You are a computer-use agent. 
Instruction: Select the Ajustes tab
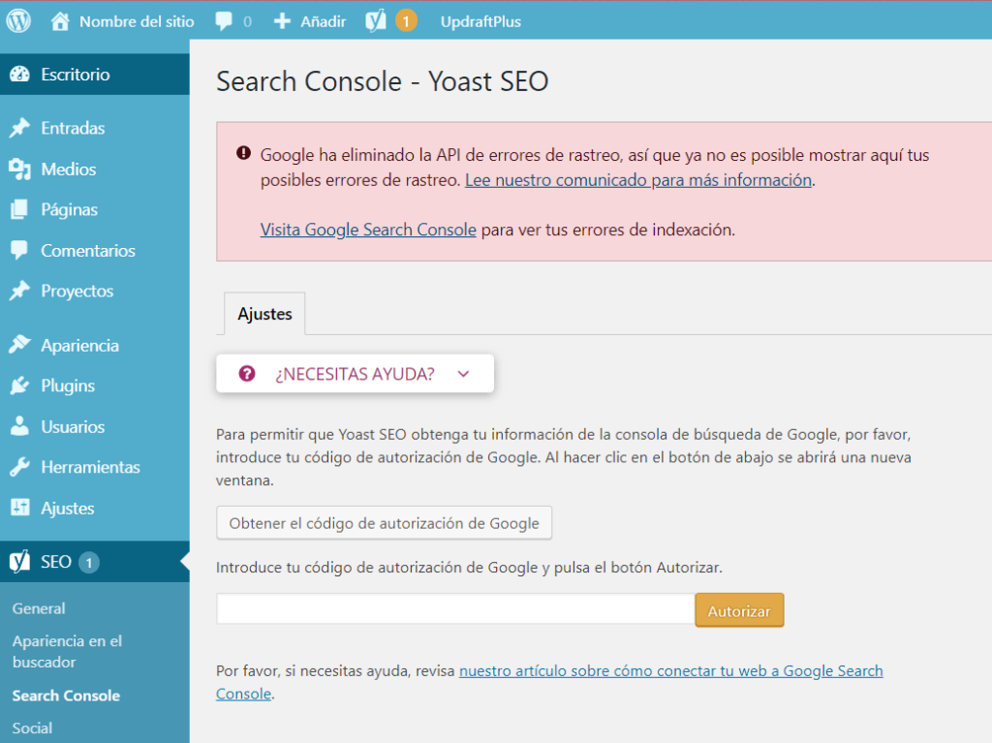(x=264, y=314)
